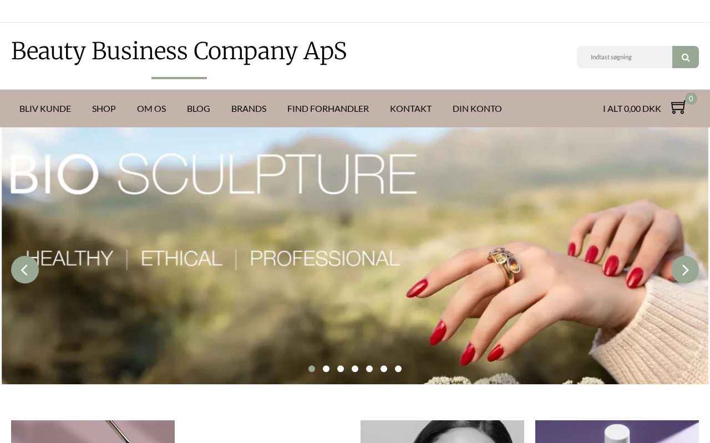Advance to next slide arrow

(685, 270)
